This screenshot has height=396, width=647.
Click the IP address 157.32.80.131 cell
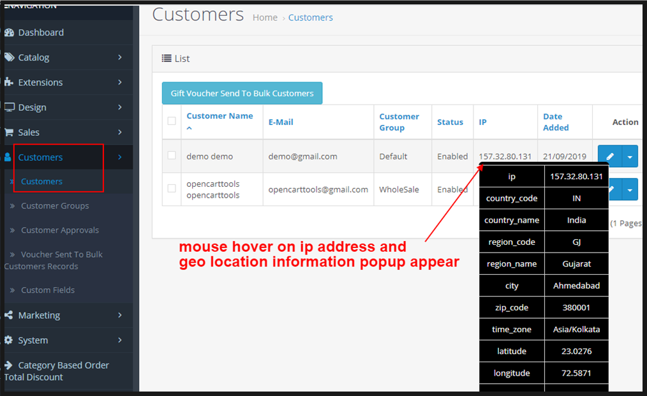[505, 156]
